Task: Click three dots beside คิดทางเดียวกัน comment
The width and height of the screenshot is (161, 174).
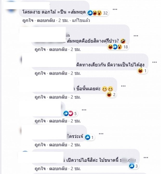Action: [155, 62]
